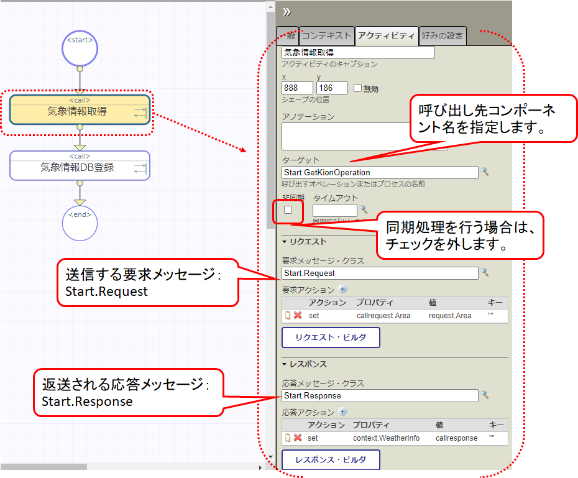The height and width of the screenshot is (478, 578).
Task: Add a new 要求アクション with the plus icon
Action: coord(342,290)
